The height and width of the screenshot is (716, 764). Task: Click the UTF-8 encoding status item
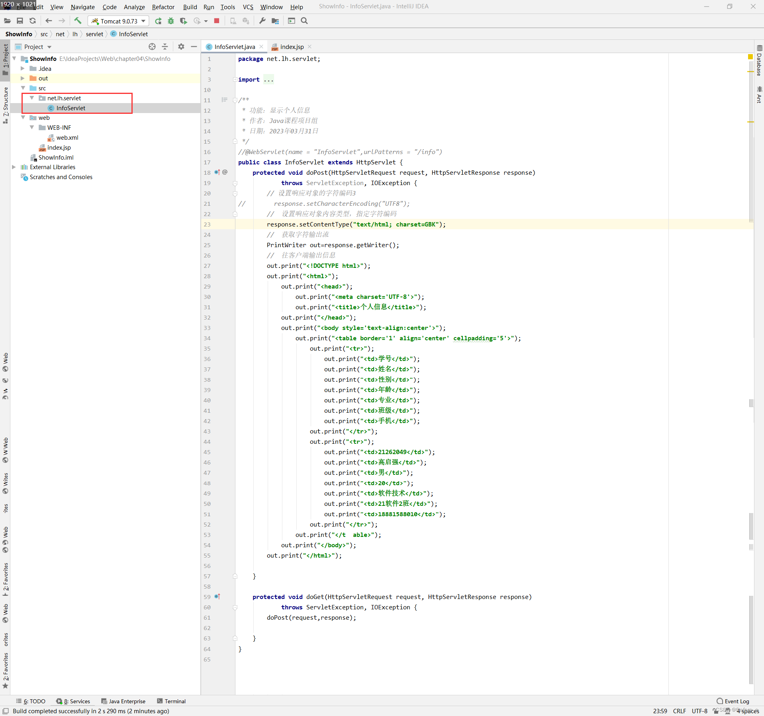click(699, 711)
